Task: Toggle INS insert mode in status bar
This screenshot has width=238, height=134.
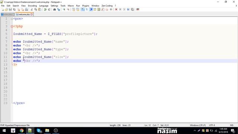Action: 232,125
